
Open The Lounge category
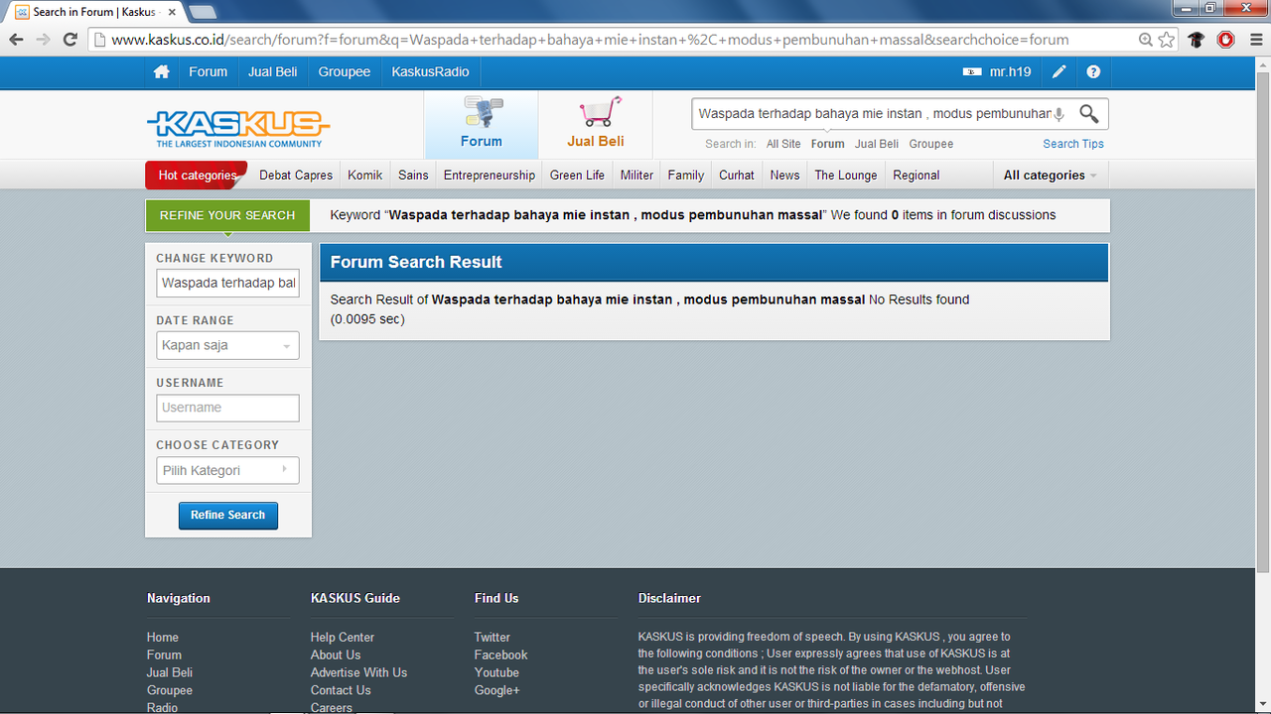846,176
